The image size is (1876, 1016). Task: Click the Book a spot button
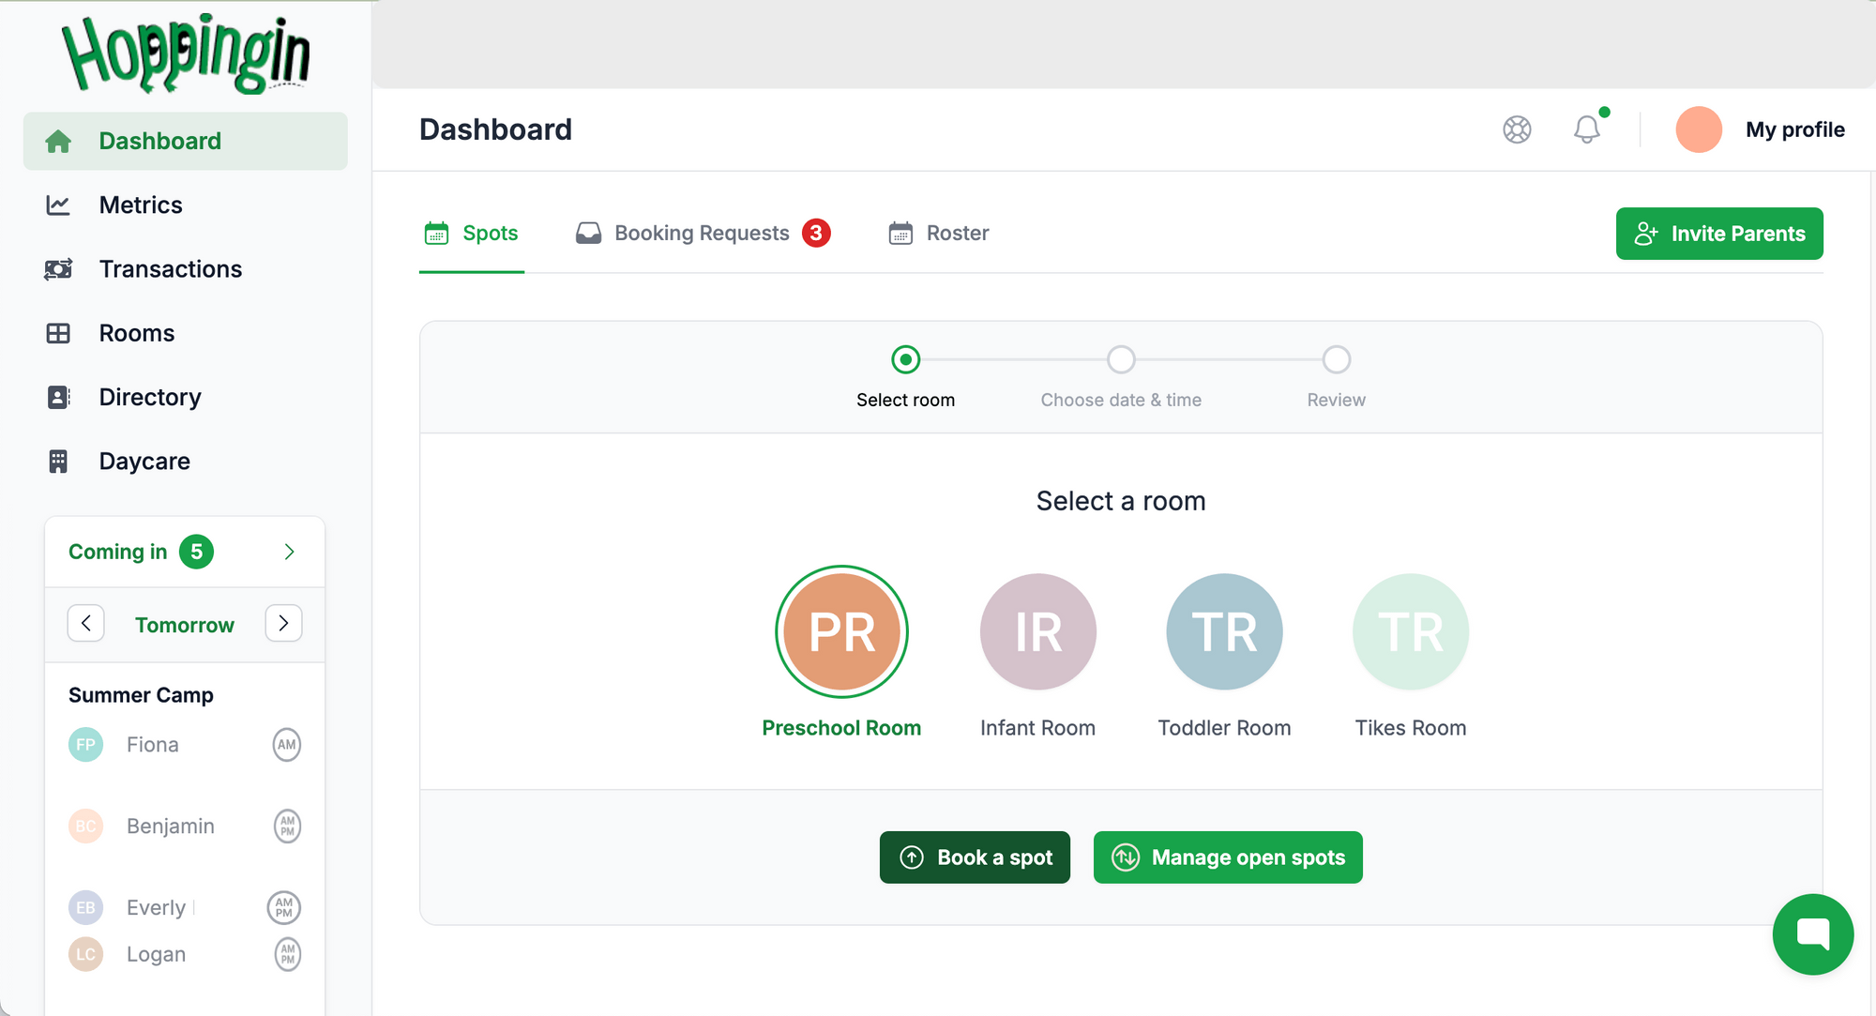coord(975,857)
